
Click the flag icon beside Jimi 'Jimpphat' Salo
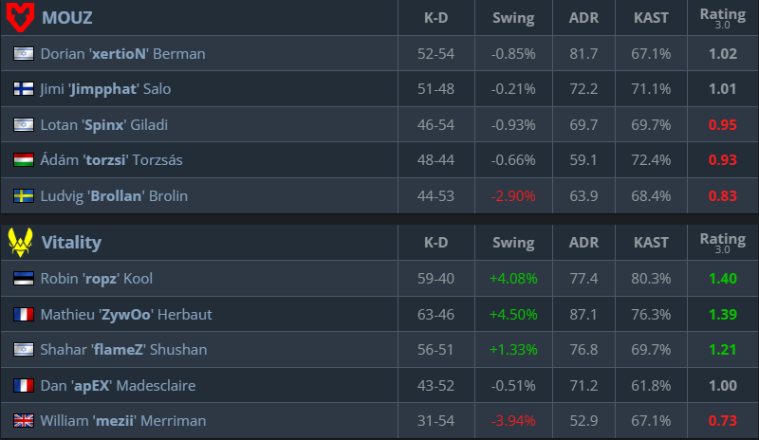[24, 89]
